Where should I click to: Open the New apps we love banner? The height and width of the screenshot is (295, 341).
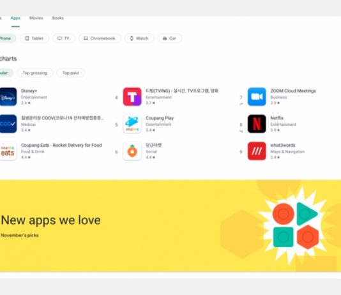tap(170, 226)
